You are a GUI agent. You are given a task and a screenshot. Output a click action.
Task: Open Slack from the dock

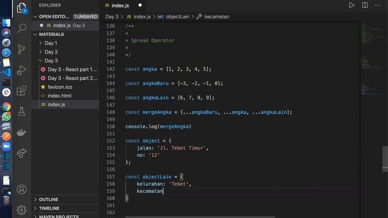point(6,92)
